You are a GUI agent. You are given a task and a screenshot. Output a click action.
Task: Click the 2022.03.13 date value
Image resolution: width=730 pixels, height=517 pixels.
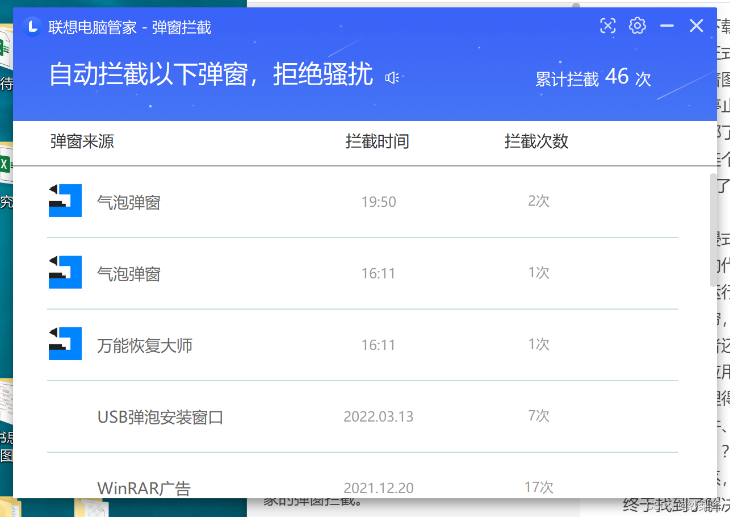[x=379, y=416]
